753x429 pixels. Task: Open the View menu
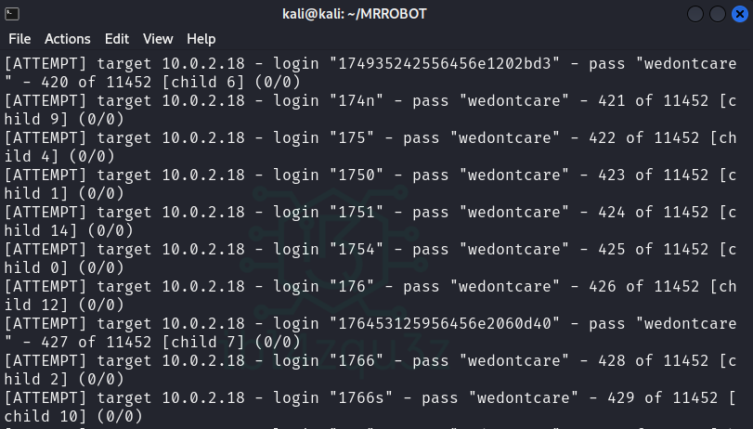point(158,39)
